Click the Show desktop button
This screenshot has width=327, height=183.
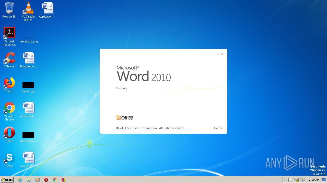(324, 180)
